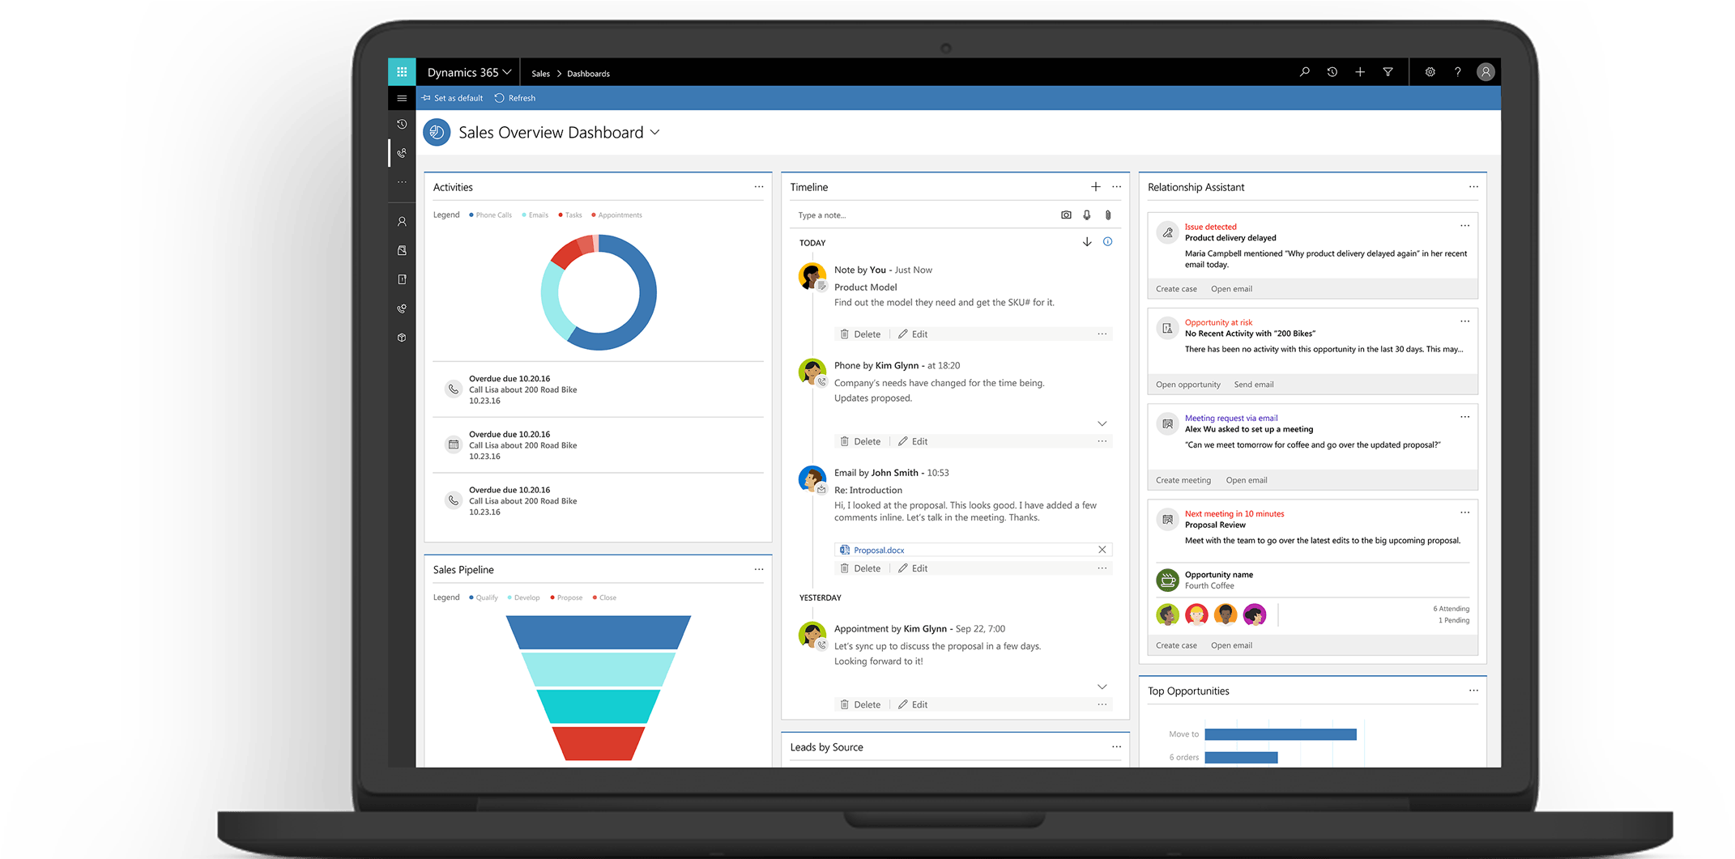Click the search magnifier icon in header

pyautogui.click(x=1304, y=72)
